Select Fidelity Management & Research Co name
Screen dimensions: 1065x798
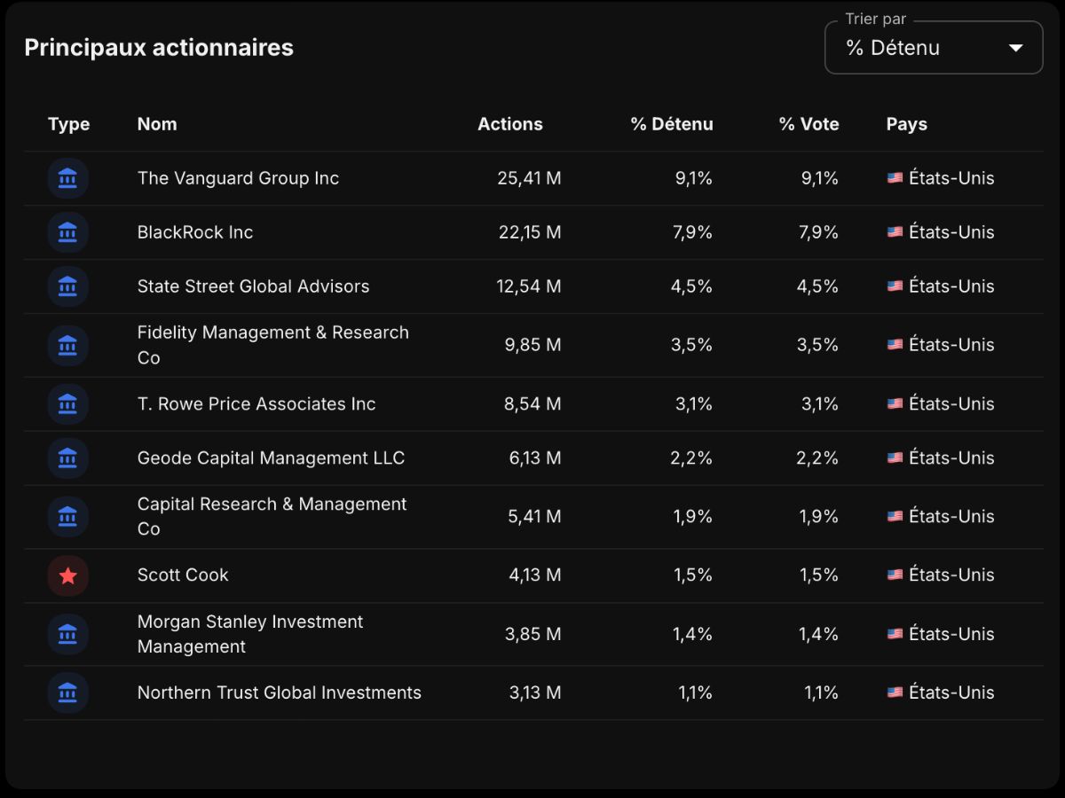[x=273, y=345]
